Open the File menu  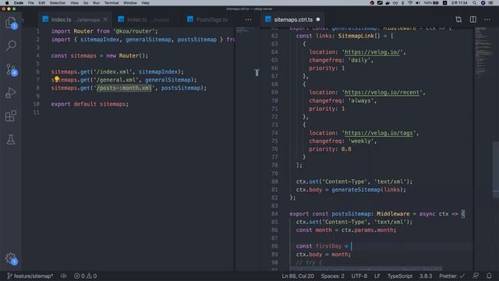(30, 3)
